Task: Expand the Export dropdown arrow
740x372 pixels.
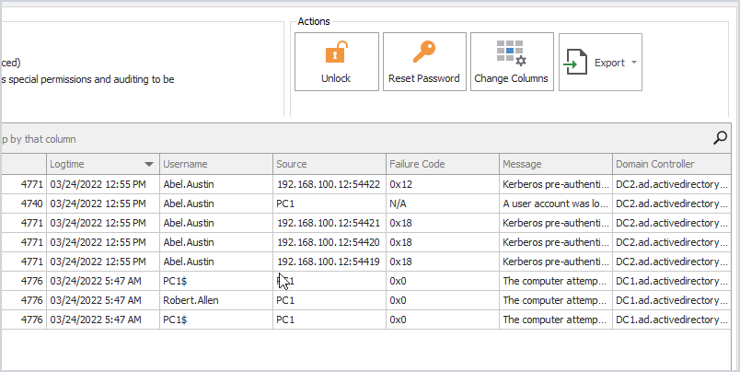Action: [x=634, y=63]
